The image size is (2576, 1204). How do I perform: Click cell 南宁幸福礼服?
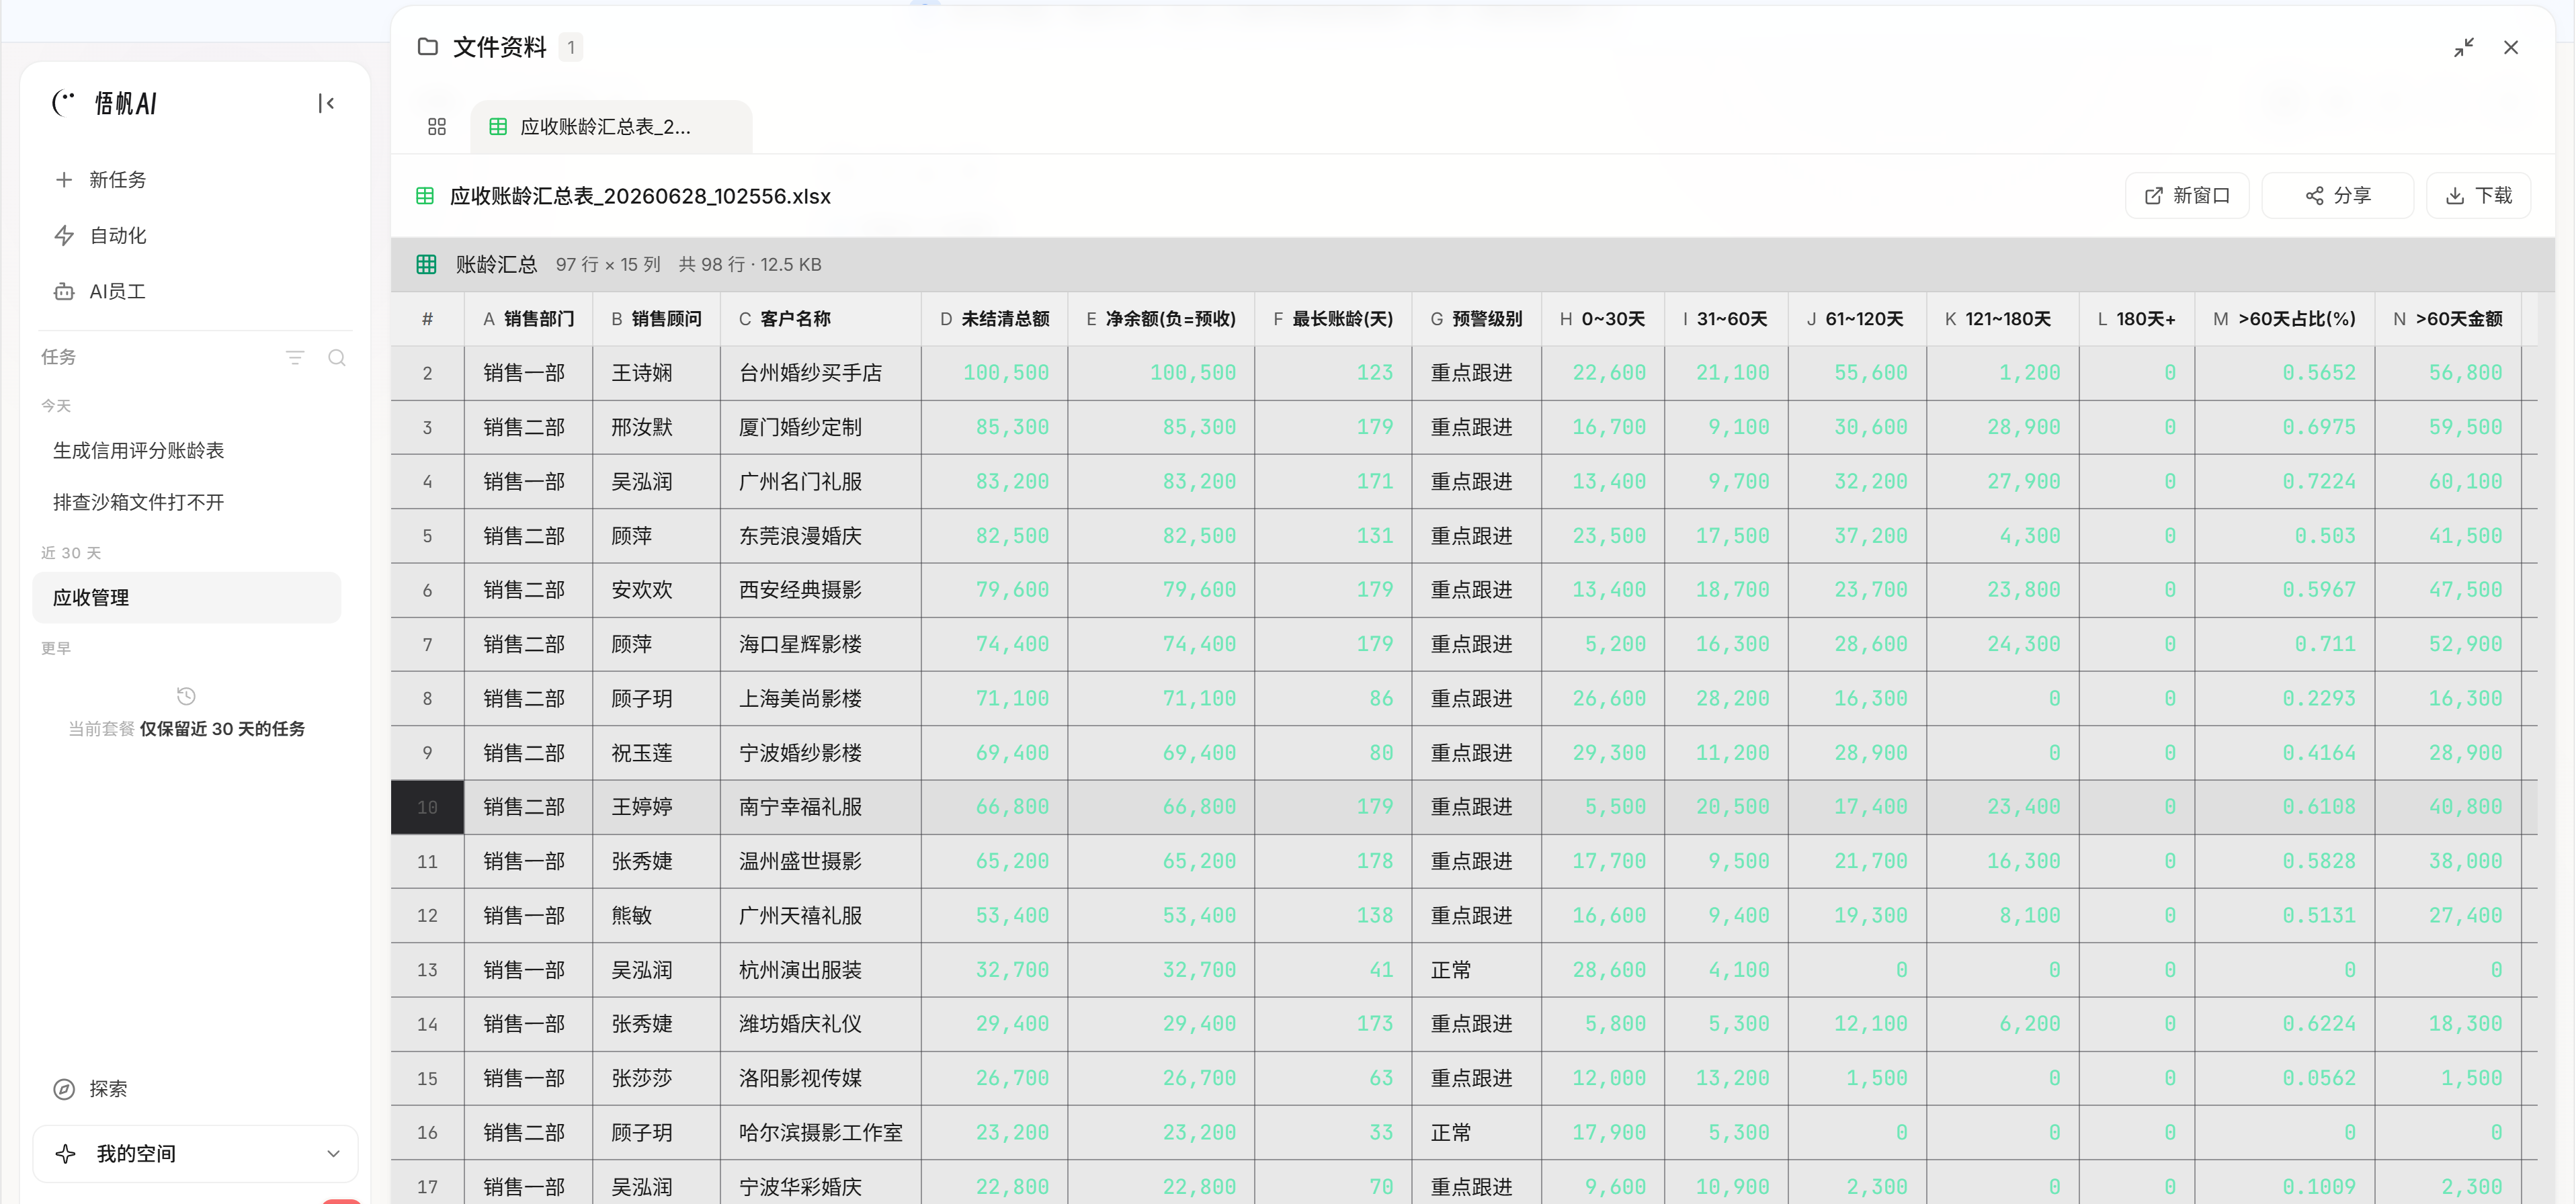(x=820, y=807)
